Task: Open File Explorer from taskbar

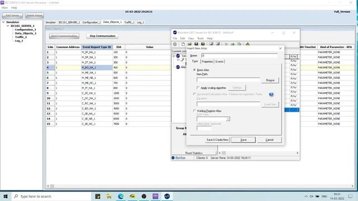Action: coord(109,196)
